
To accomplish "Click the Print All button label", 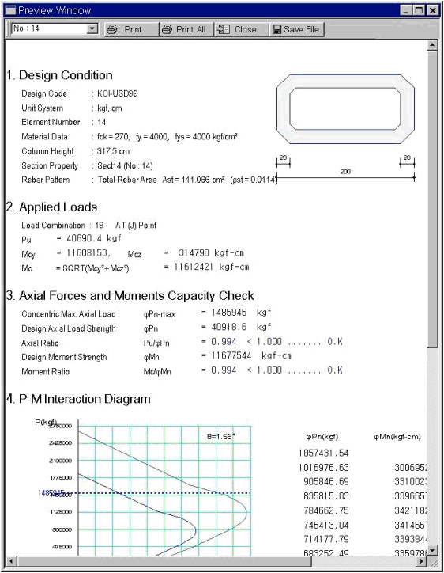I will click(x=191, y=29).
